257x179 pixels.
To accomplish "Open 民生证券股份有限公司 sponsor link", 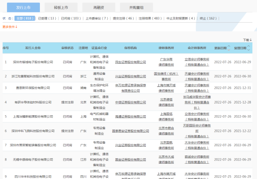I will (130, 62).
